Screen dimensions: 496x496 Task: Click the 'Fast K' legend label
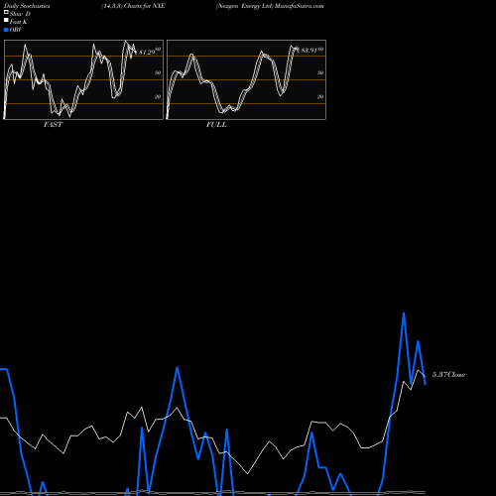(x=19, y=22)
